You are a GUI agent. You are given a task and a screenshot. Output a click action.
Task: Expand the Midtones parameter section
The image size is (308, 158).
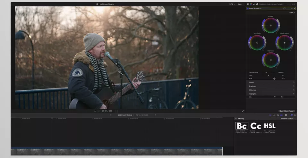coord(252,90)
